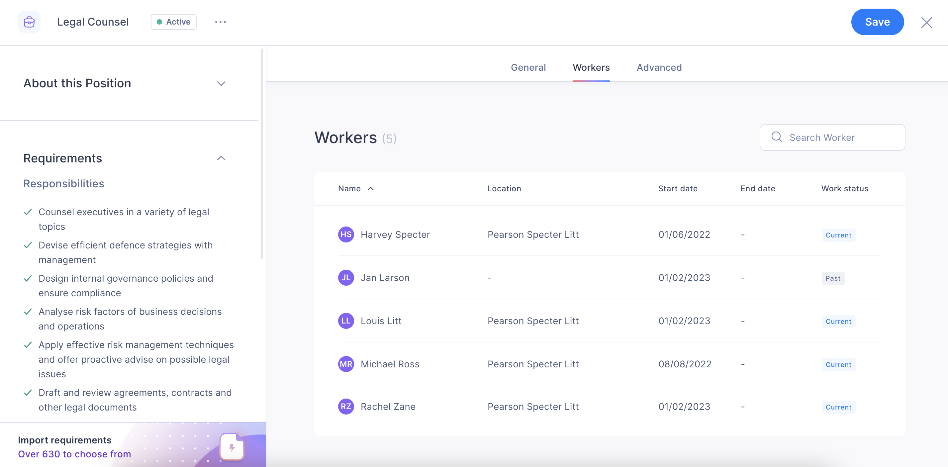Click the Start date column header
The height and width of the screenshot is (467, 948).
click(678, 189)
